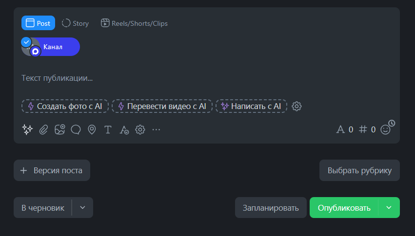Show more options via three-dots icon
Viewport: 415px width, 236px height.
coord(156,129)
